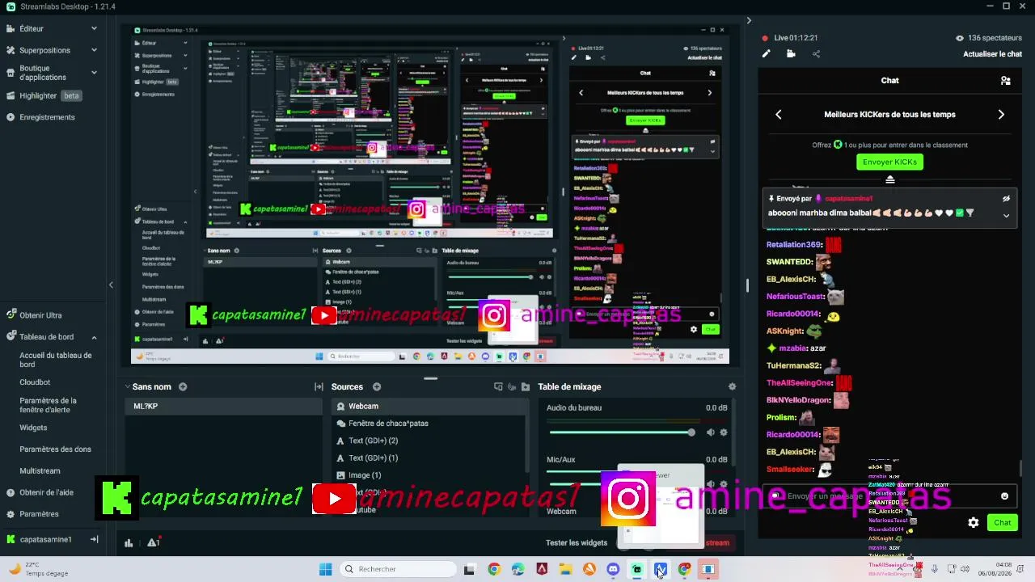This screenshot has width=1035, height=582.
Task: Click the taskbar Rechercher search box
Action: point(396,569)
